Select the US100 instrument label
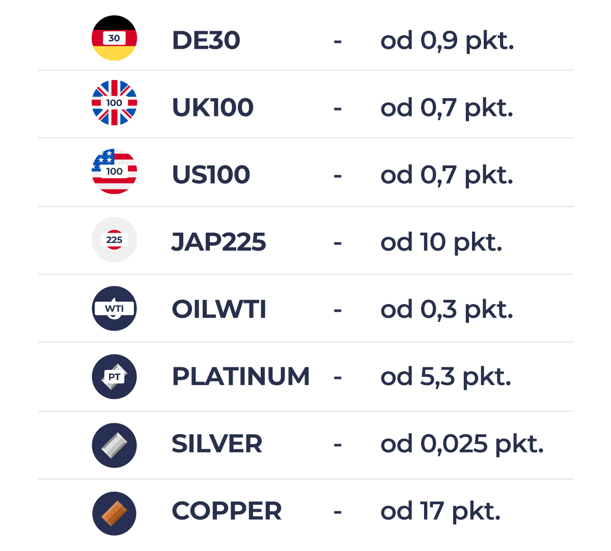The image size is (611, 551). click(x=211, y=175)
